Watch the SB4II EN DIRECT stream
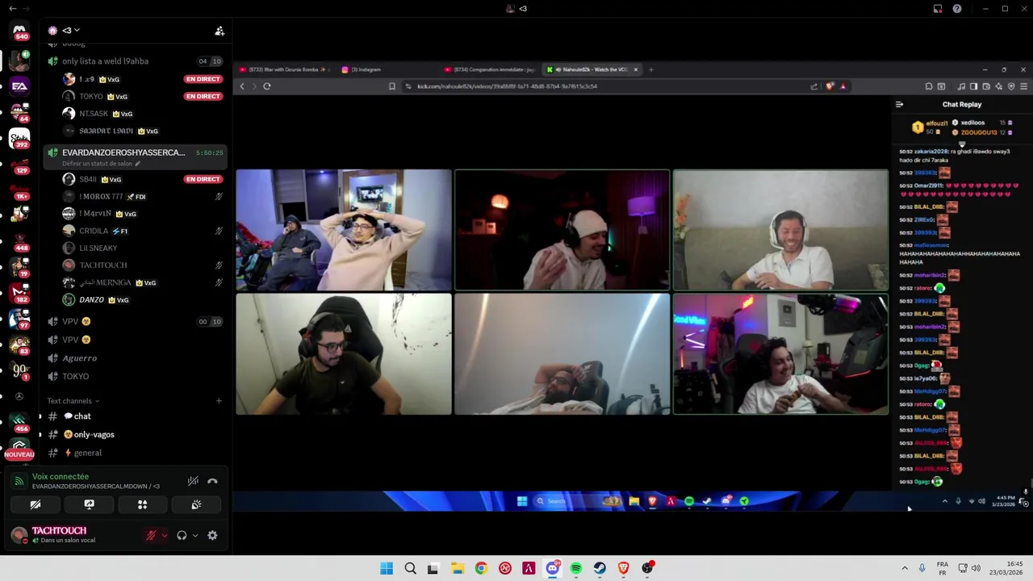The height and width of the screenshot is (581, 1033). pos(203,179)
